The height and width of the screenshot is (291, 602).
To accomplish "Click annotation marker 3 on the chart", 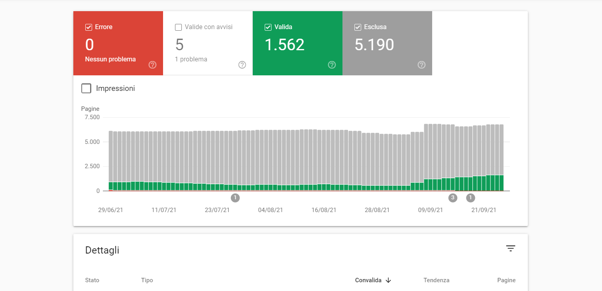I will pos(452,198).
